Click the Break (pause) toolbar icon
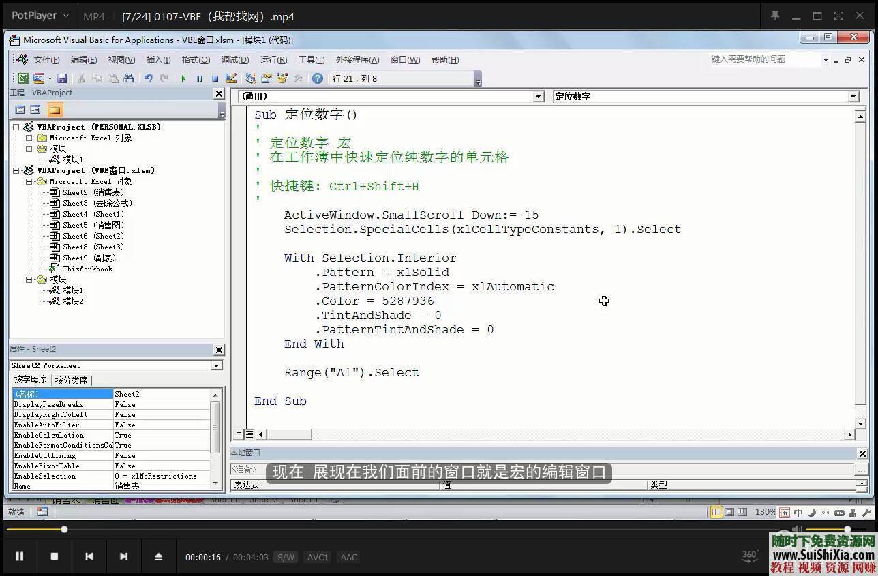The width and height of the screenshot is (878, 576). 199,78
